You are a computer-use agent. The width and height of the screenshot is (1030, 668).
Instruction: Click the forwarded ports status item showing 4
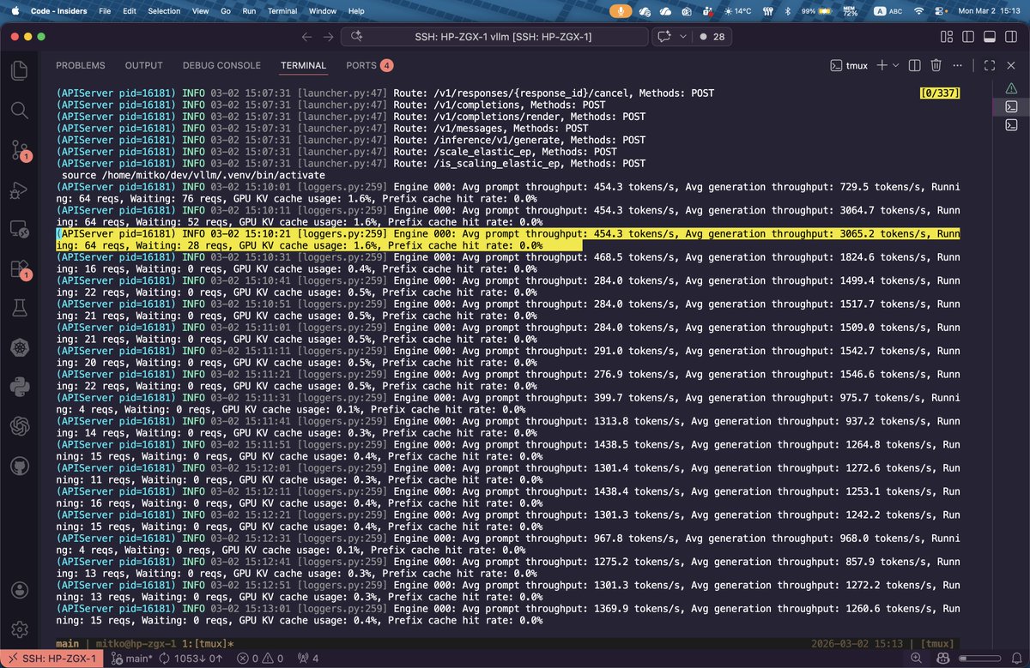(x=307, y=659)
